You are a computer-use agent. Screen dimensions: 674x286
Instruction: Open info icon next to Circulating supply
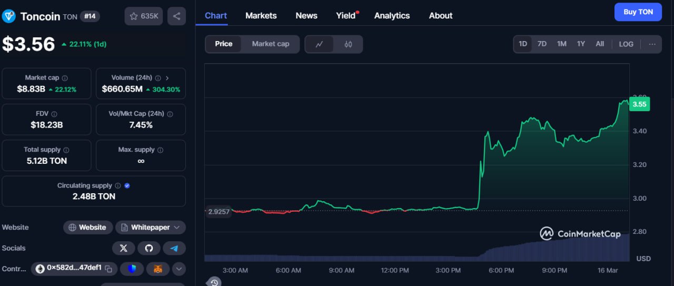point(117,186)
